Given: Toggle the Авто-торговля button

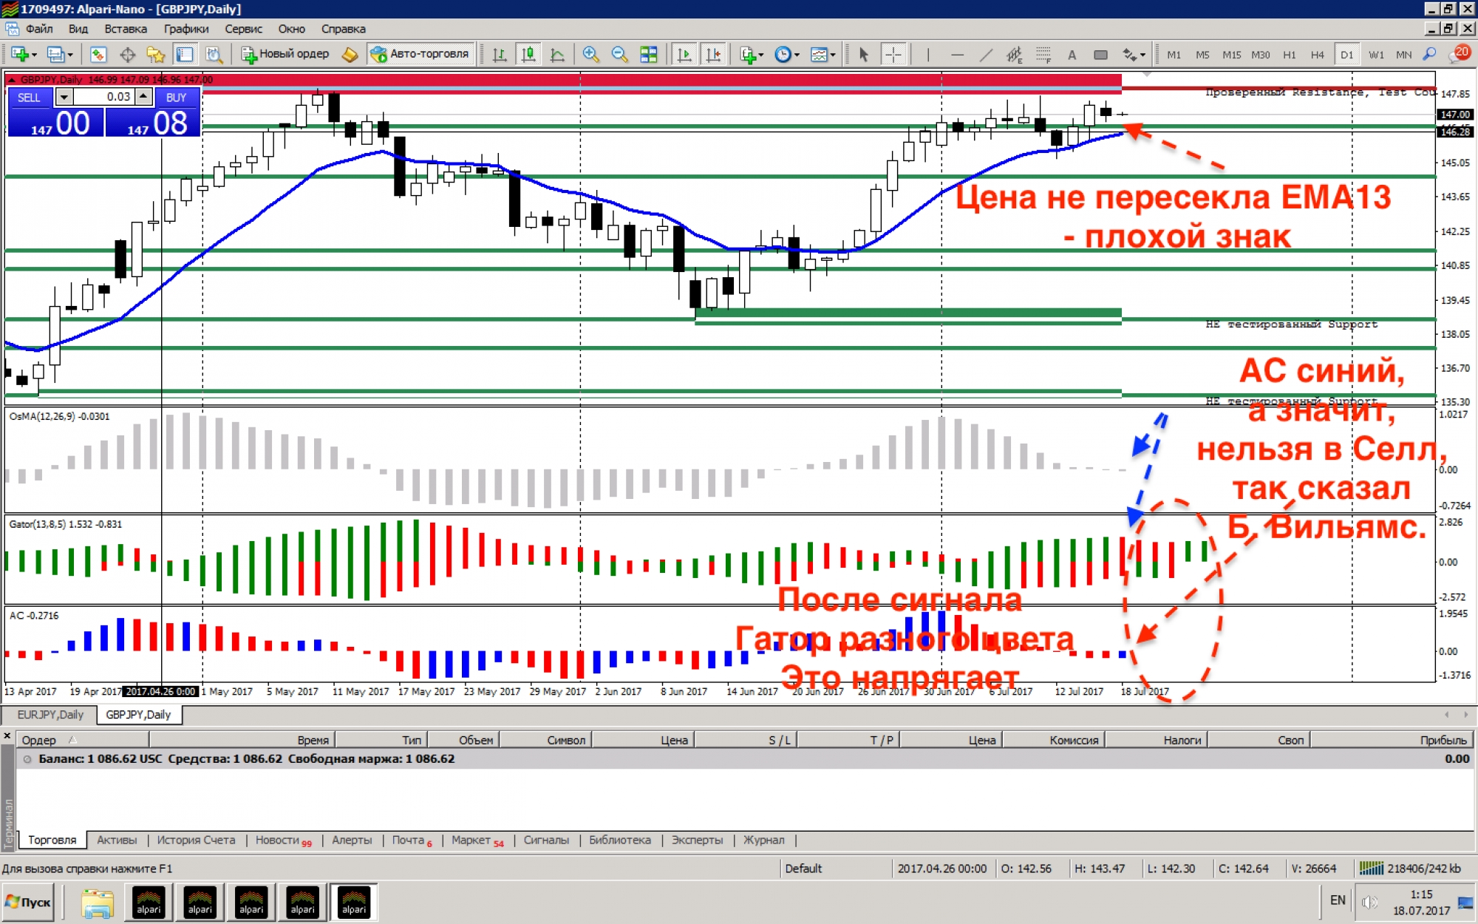Looking at the screenshot, I should (420, 54).
